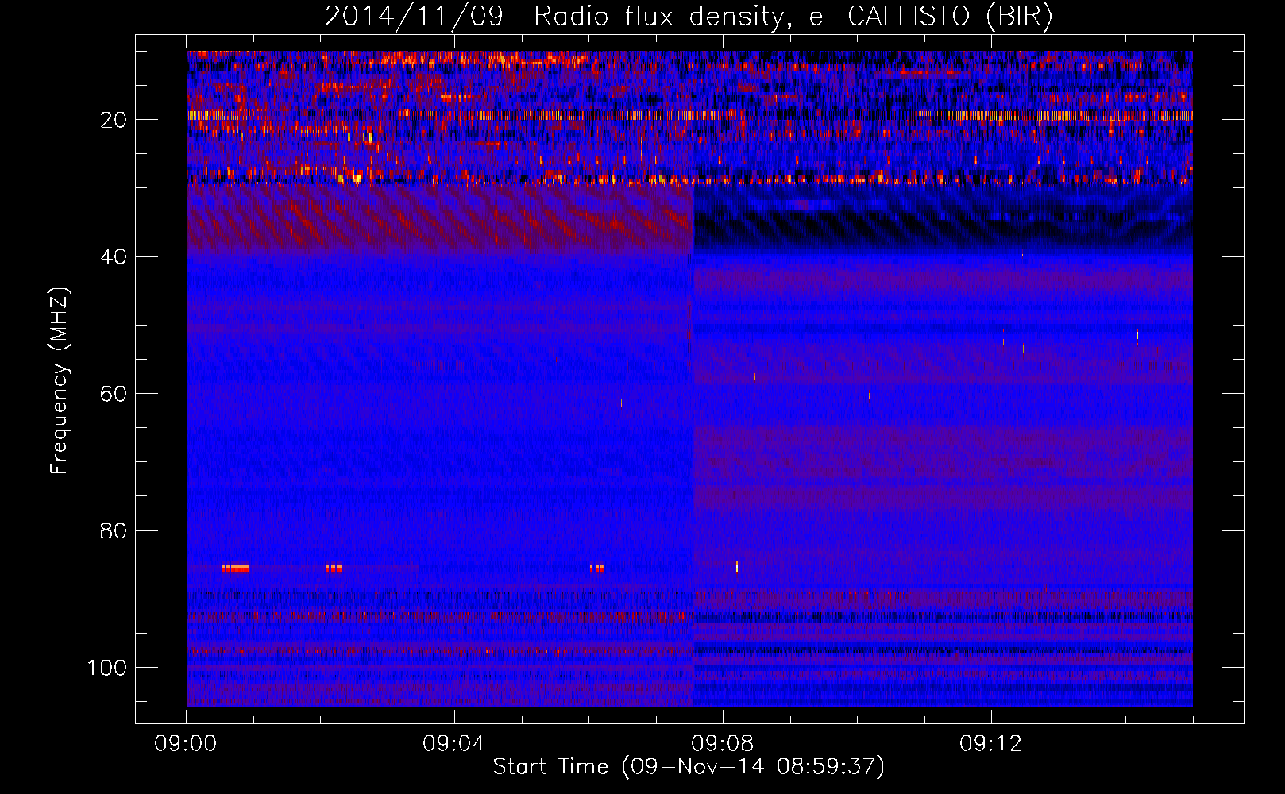Viewport: 1285px width, 794px height.
Task: Click the '09:08' time tick label
Action: coord(723,744)
